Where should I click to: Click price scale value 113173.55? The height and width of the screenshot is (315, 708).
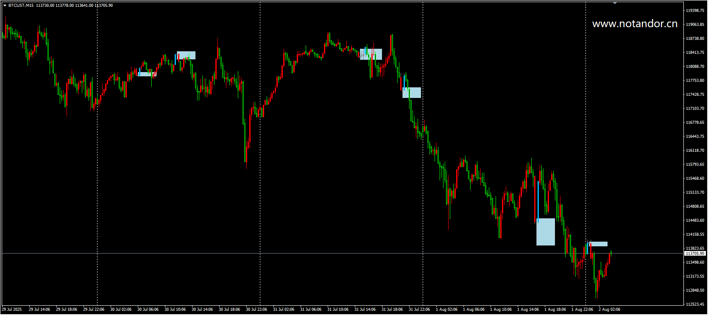point(695,276)
